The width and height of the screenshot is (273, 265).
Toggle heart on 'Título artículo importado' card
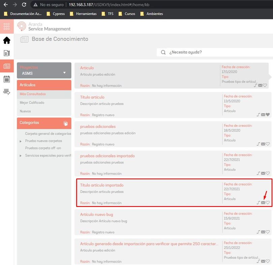[268, 202]
